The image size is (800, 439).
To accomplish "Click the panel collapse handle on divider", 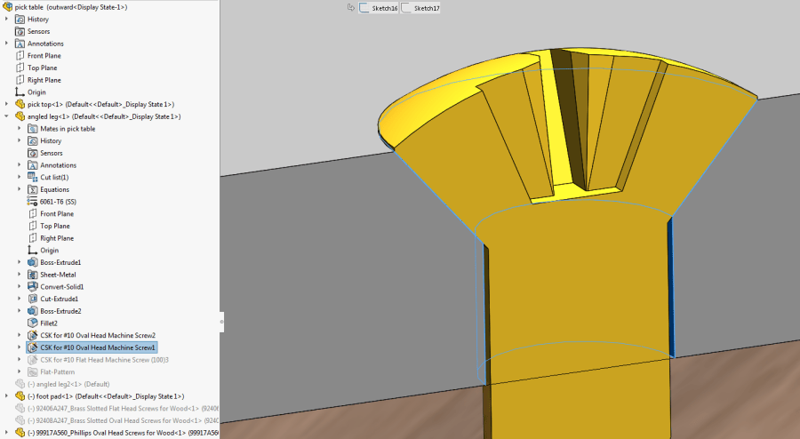I will pyautogui.click(x=221, y=322).
